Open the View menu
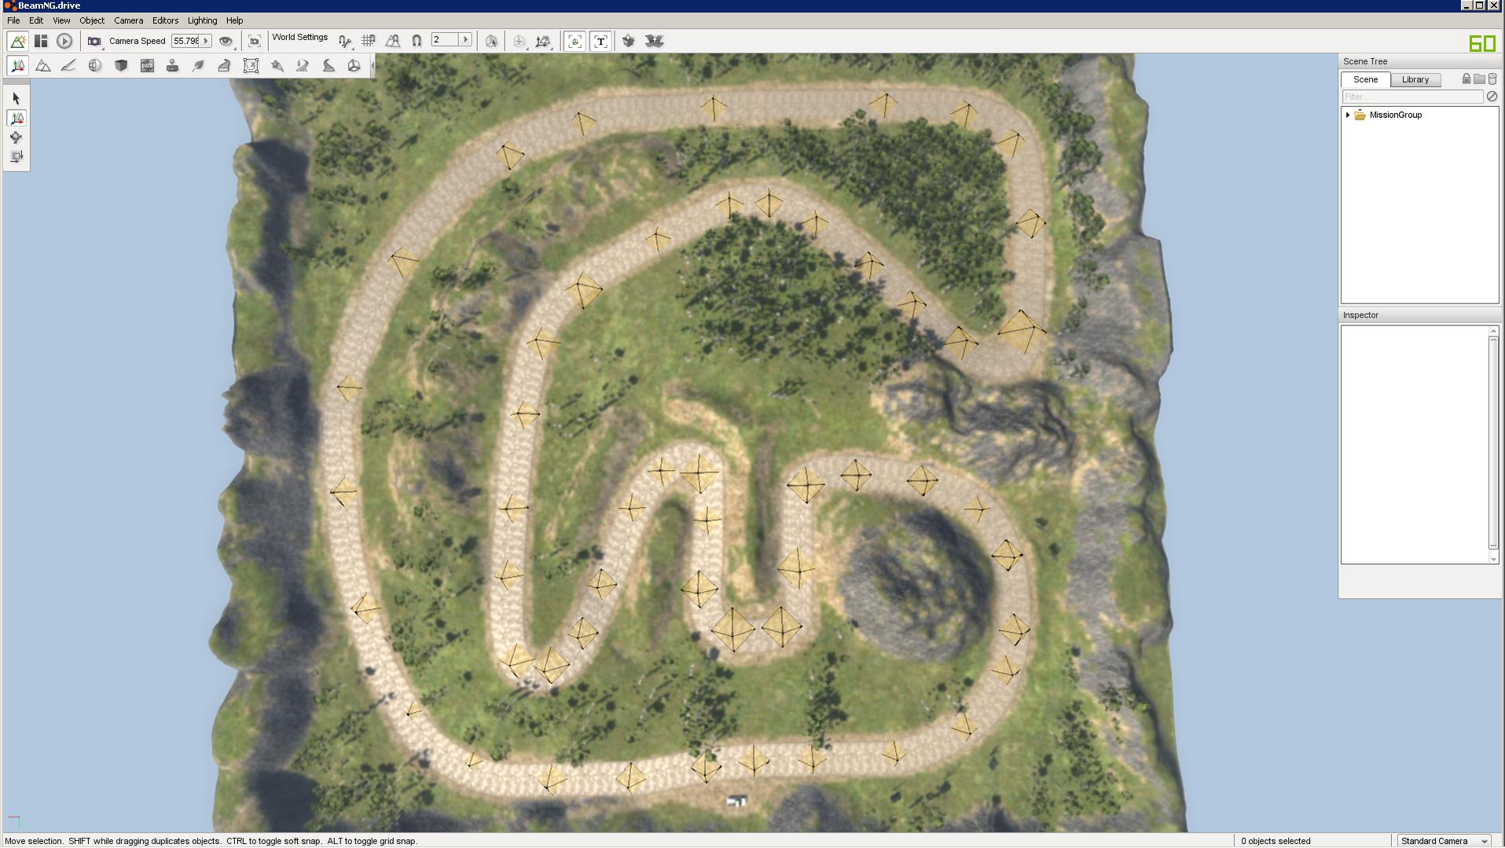1505x848 pixels. 61,20
